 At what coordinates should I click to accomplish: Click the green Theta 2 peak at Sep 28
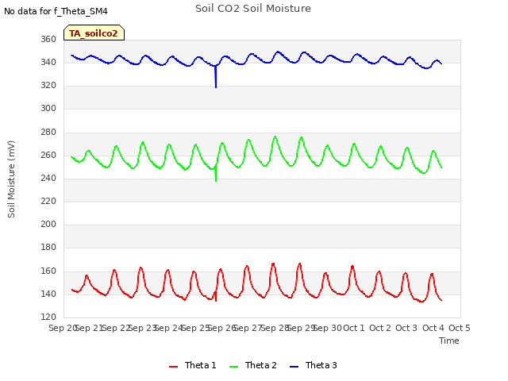coord(275,137)
